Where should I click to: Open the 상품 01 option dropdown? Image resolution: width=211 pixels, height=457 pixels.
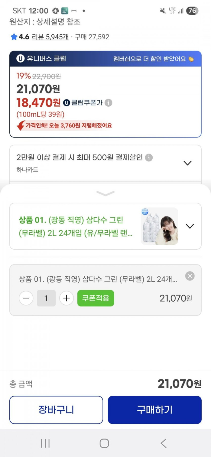pyautogui.click(x=190, y=226)
